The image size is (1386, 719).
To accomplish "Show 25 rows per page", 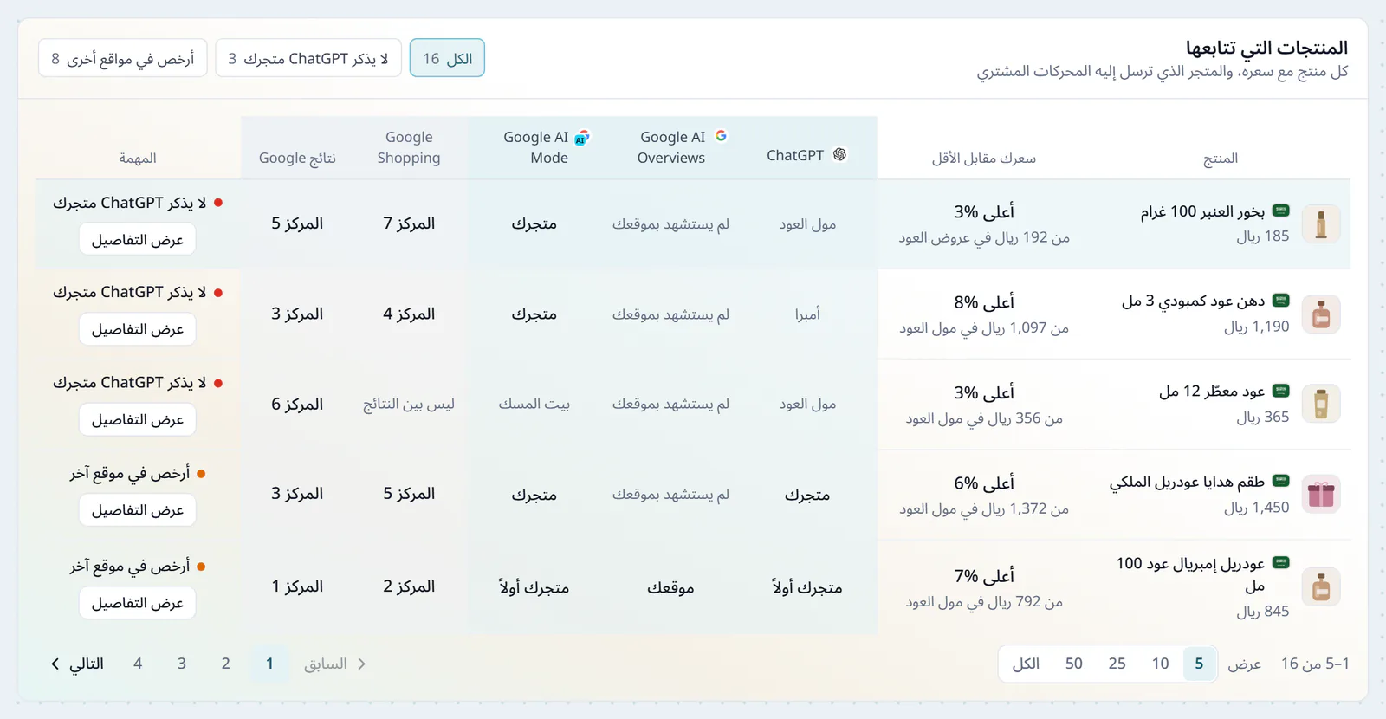I will (x=1117, y=664).
